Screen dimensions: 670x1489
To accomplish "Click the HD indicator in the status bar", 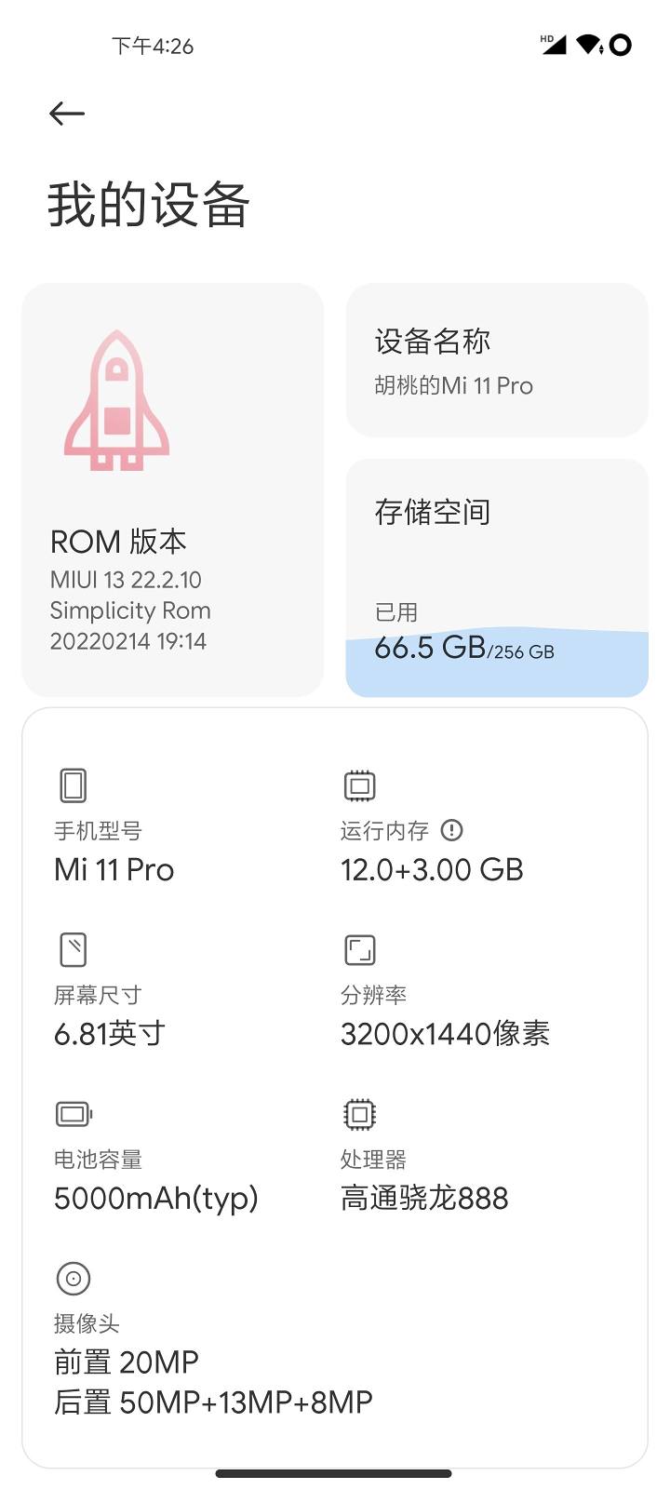I will point(545,37).
